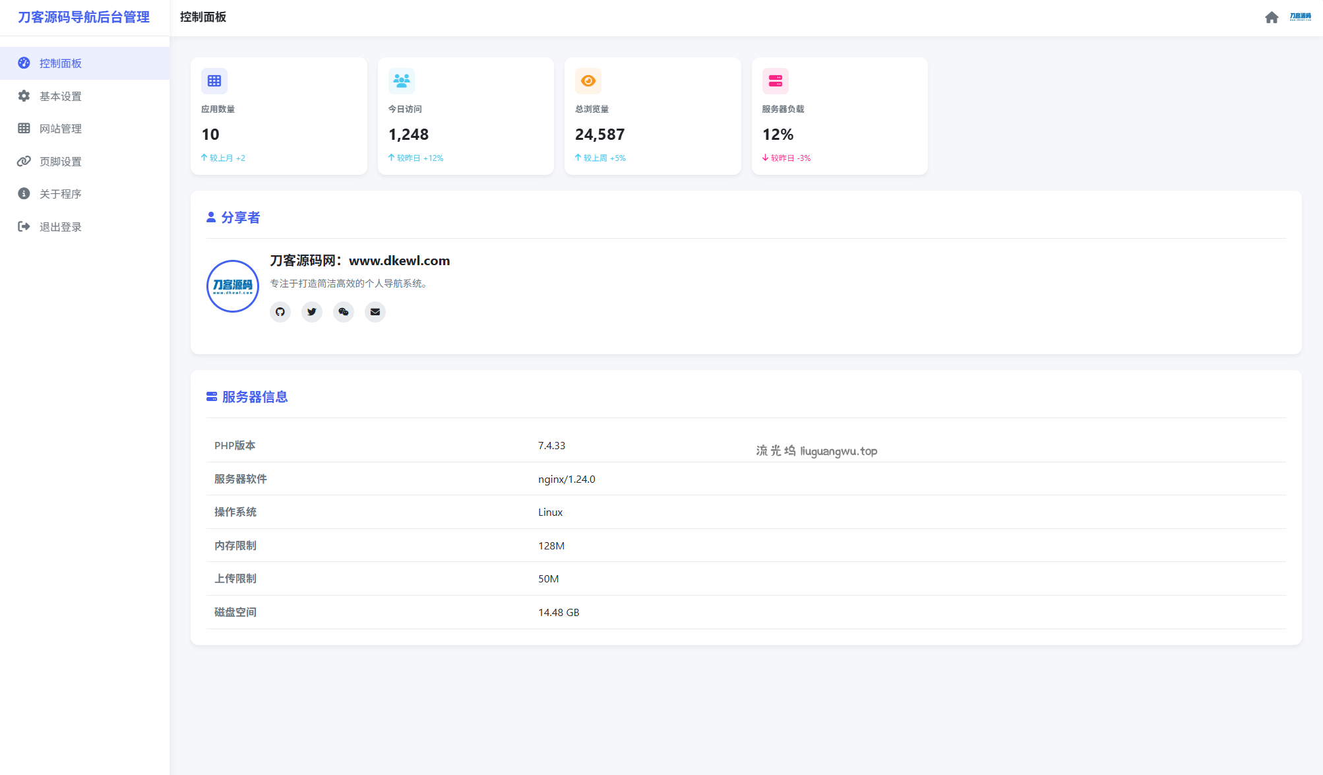The height and width of the screenshot is (775, 1323).
Task: Open 基本设置 in the sidebar
Action: (x=60, y=96)
